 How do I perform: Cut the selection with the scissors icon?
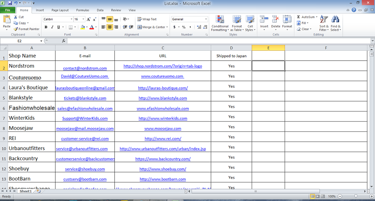click(16, 17)
